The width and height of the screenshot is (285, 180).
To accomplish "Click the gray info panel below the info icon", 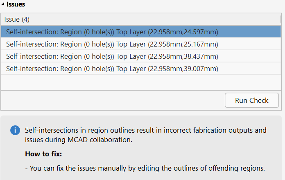I will (x=15, y=159).
